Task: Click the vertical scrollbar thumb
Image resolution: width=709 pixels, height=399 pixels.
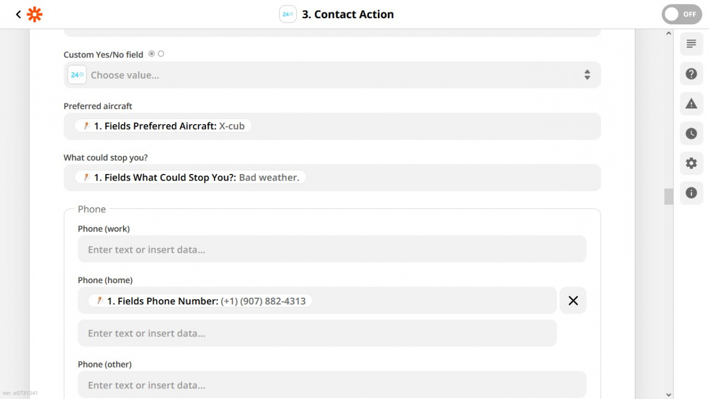Action: [x=669, y=197]
